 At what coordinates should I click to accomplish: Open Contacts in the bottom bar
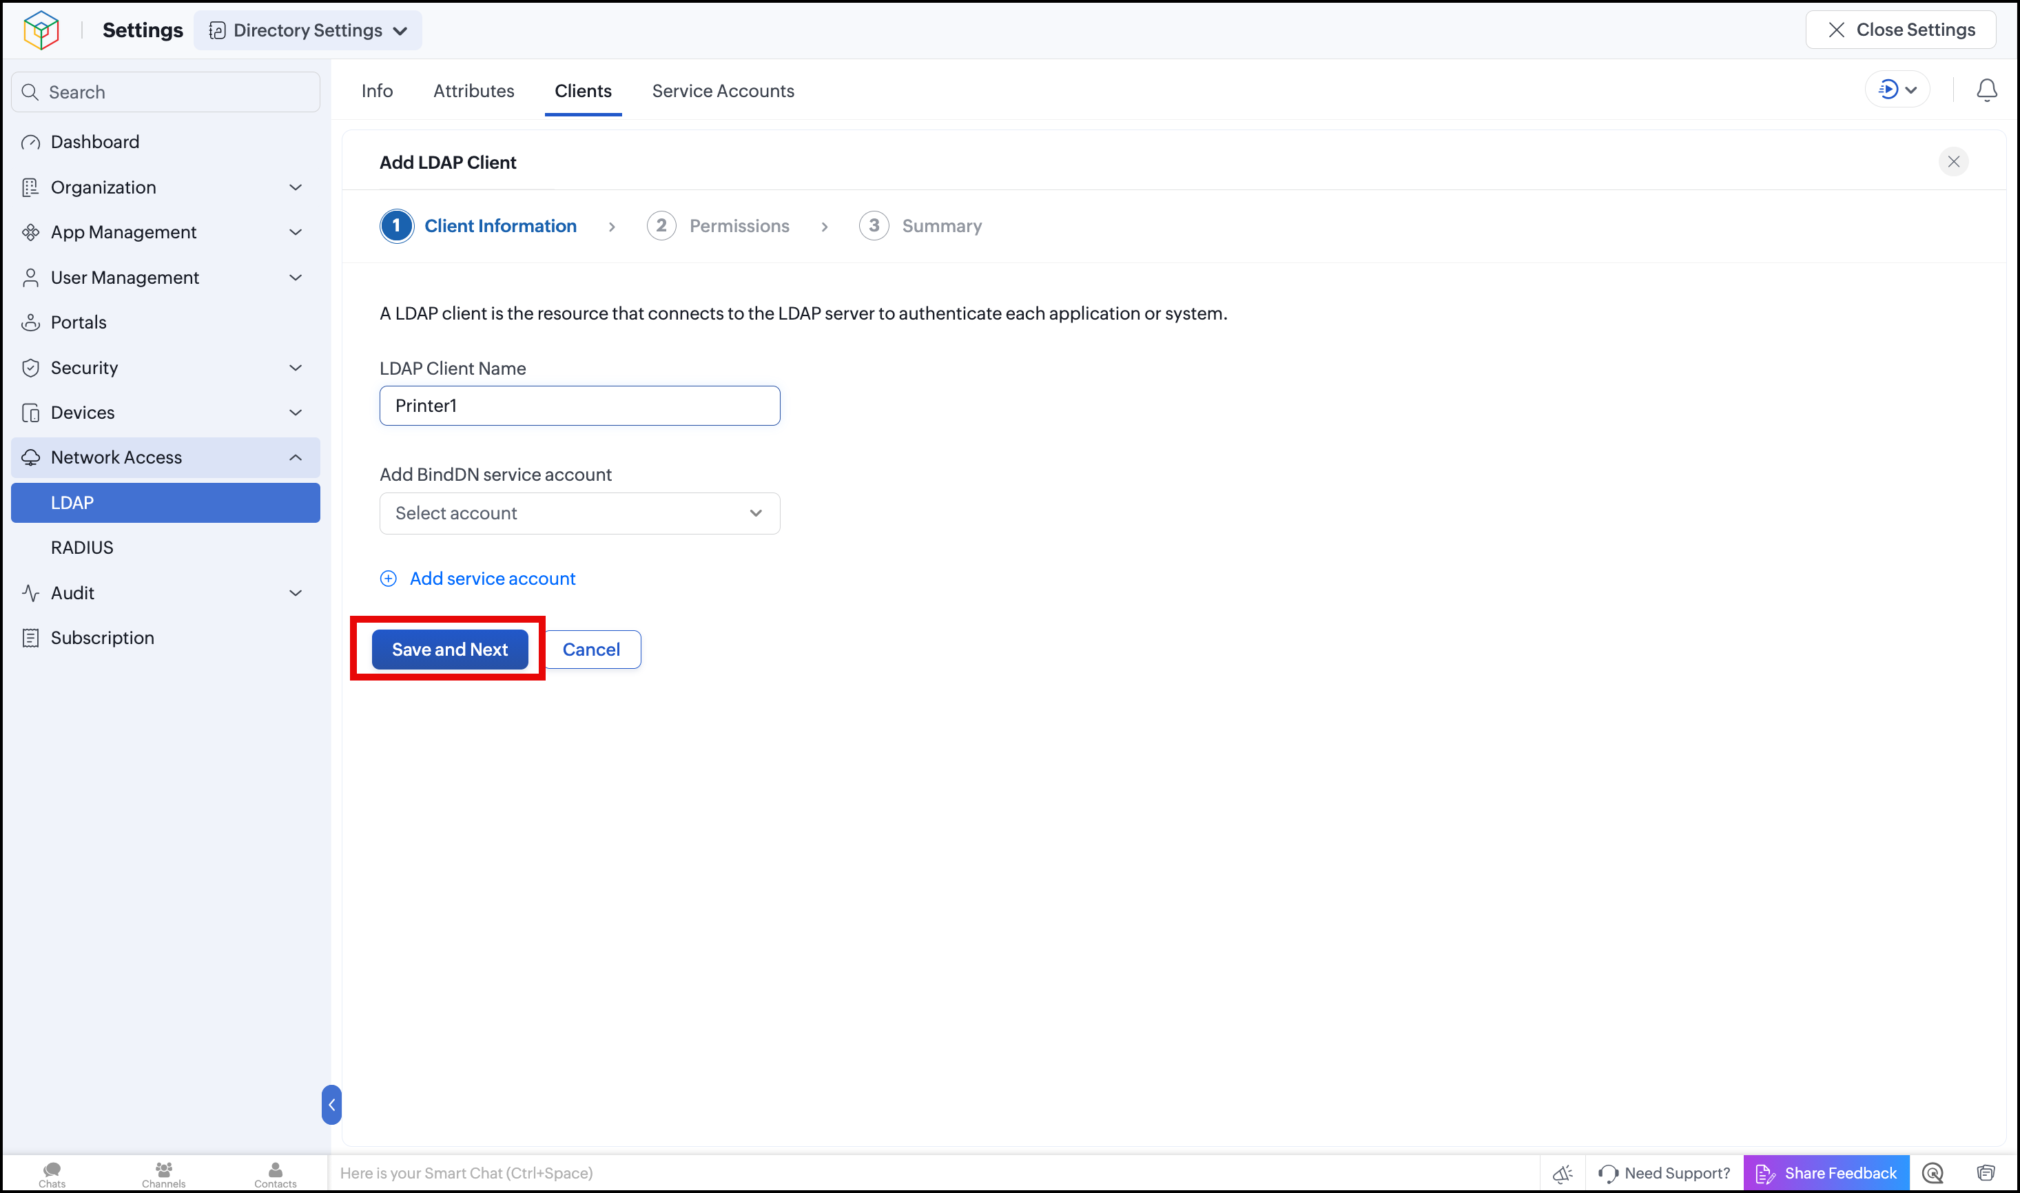[x=276, y=1174]
